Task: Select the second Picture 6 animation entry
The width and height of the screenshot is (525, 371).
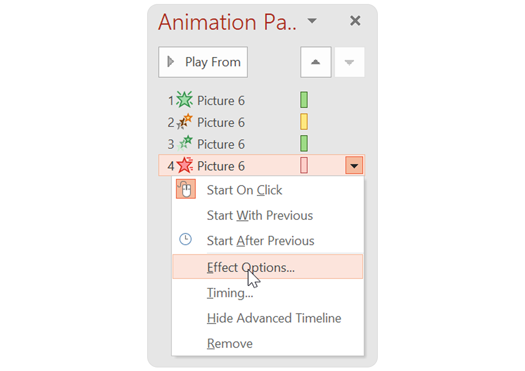Action: tap(221, 122)
